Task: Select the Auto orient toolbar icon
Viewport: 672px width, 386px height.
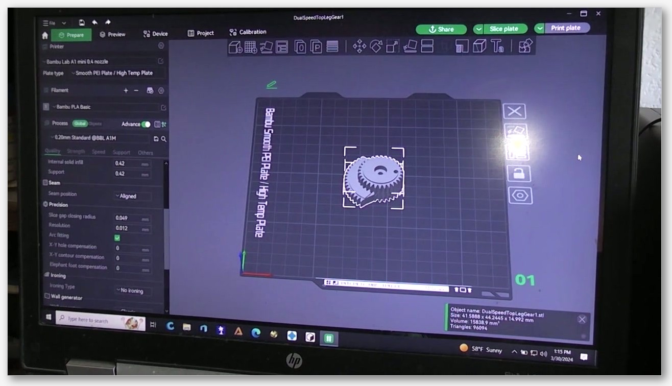Action: click(x=266, y=47)
